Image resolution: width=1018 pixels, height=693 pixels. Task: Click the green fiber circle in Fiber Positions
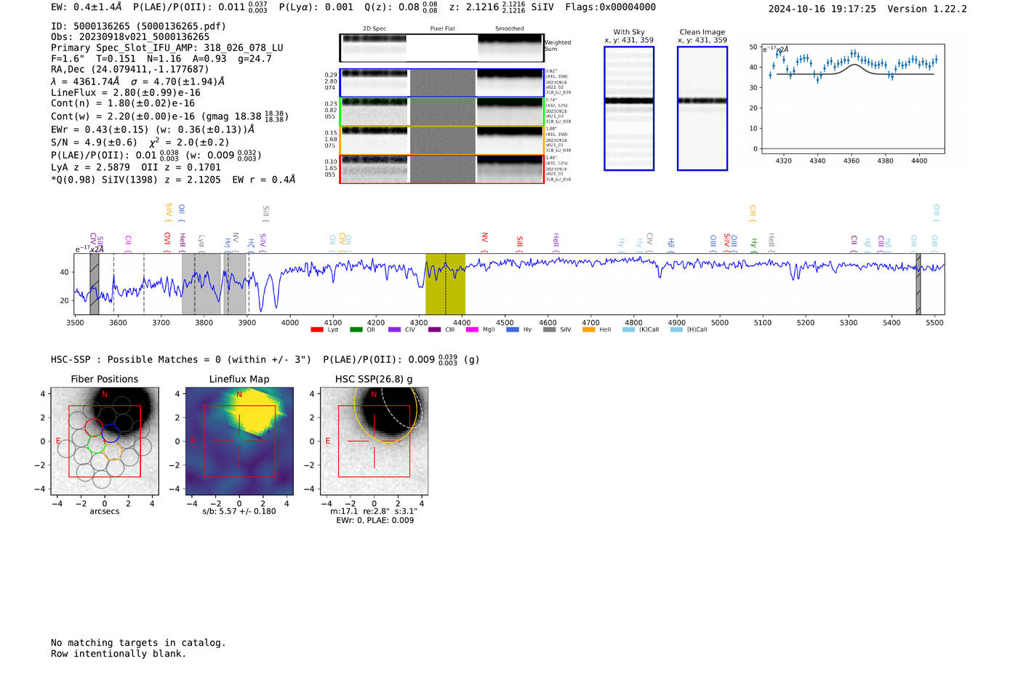96,443
